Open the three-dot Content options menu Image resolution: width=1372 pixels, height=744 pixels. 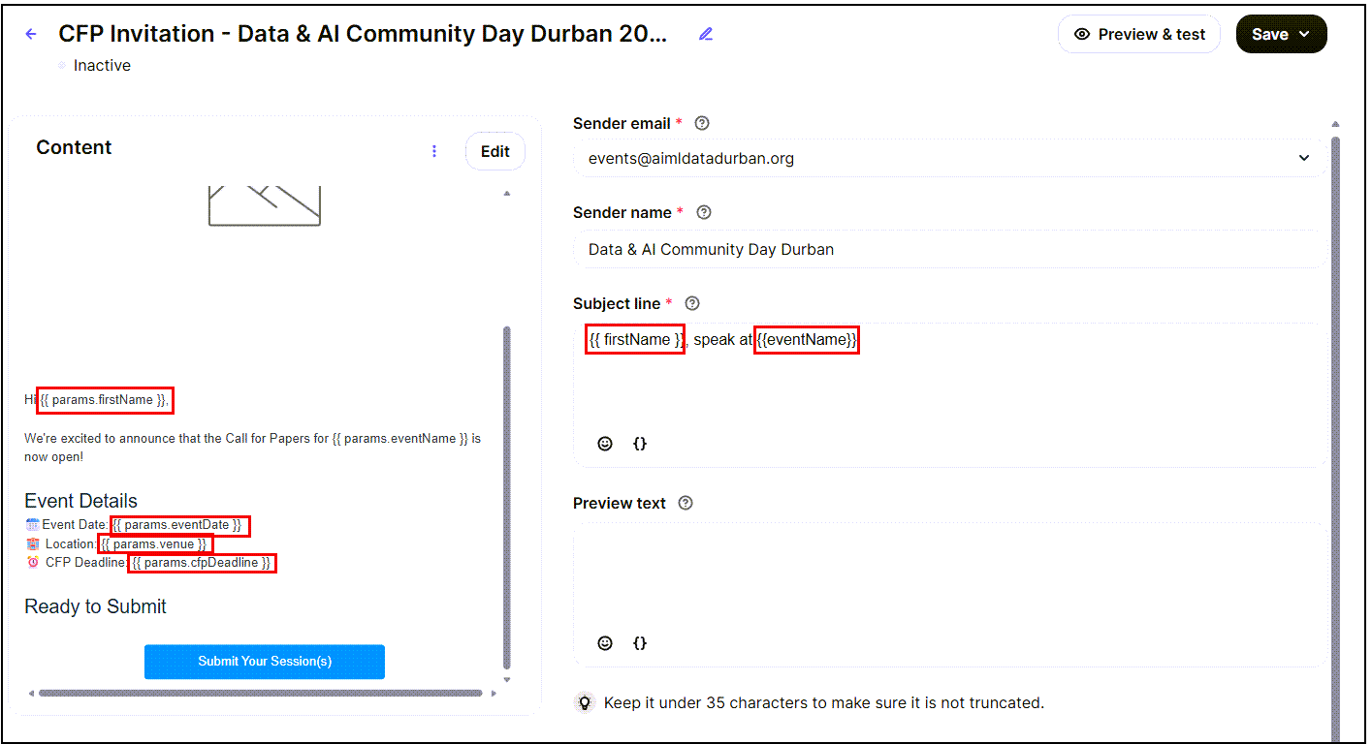click(x=434, y=151)
